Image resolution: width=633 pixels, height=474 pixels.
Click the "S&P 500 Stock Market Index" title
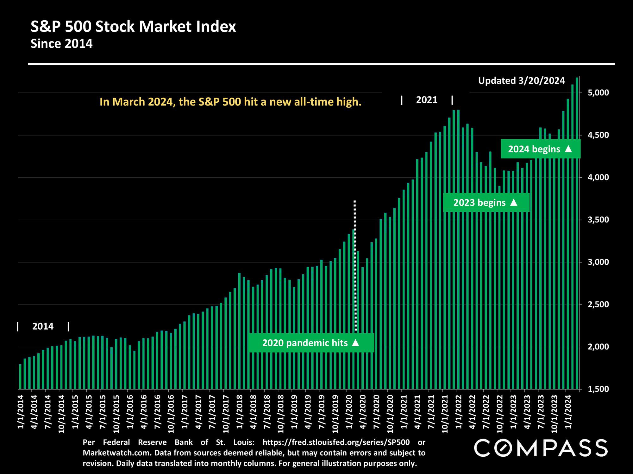coord(133,27)
